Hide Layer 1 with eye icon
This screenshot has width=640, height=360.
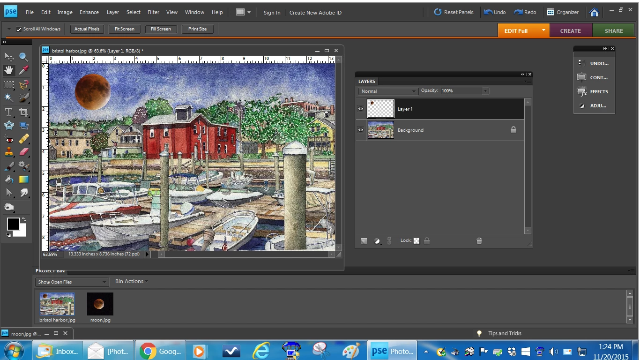point(361,109)
